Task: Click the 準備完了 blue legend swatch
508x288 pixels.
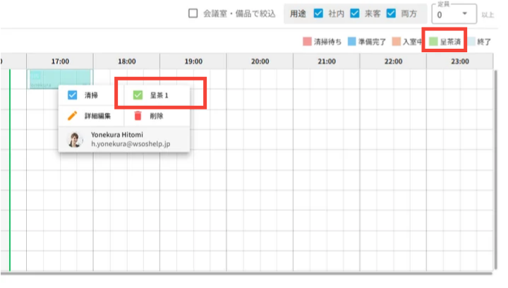Action: coord(351,42)
